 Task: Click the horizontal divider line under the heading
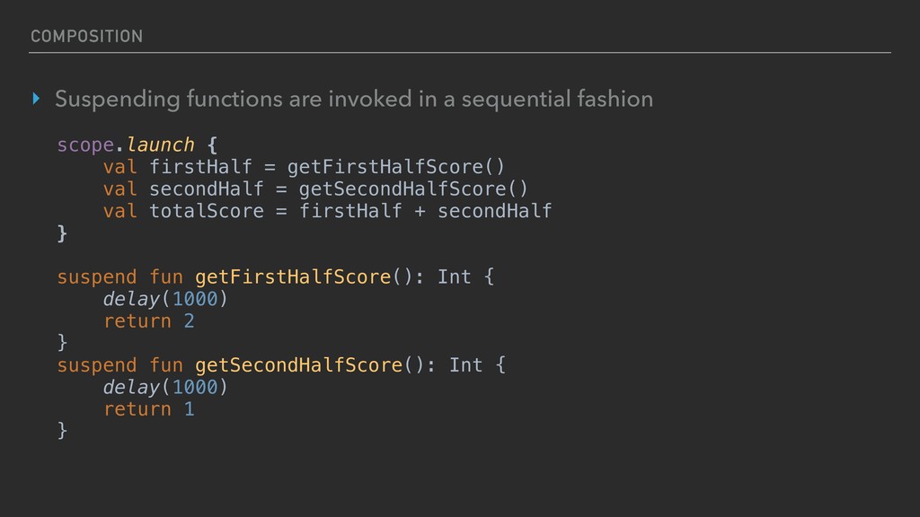click(x=460, y=52)
